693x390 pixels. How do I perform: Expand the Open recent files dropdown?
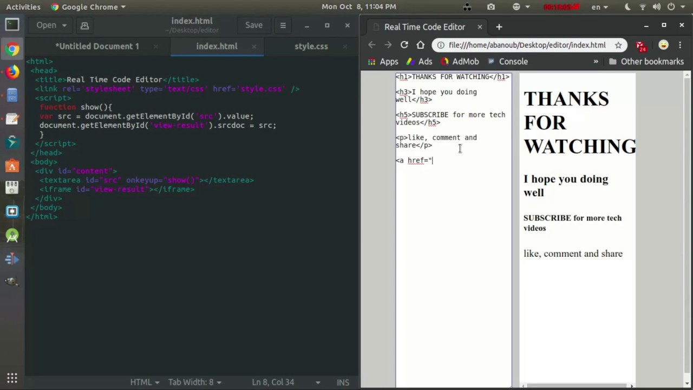click(64, 25)
